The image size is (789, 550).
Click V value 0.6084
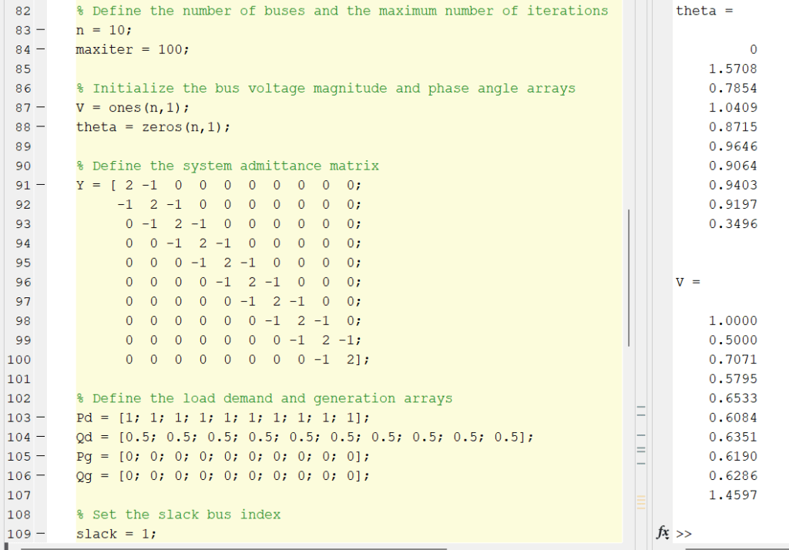pos(733,418)
